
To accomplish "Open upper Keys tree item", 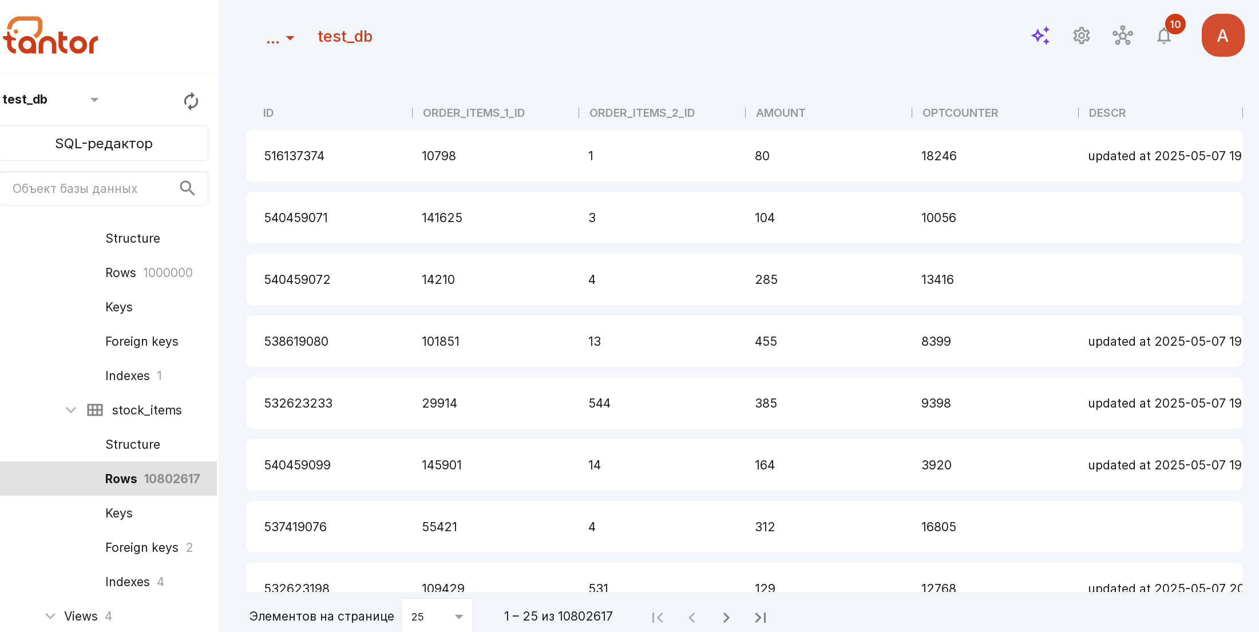I will coord(119,307).
